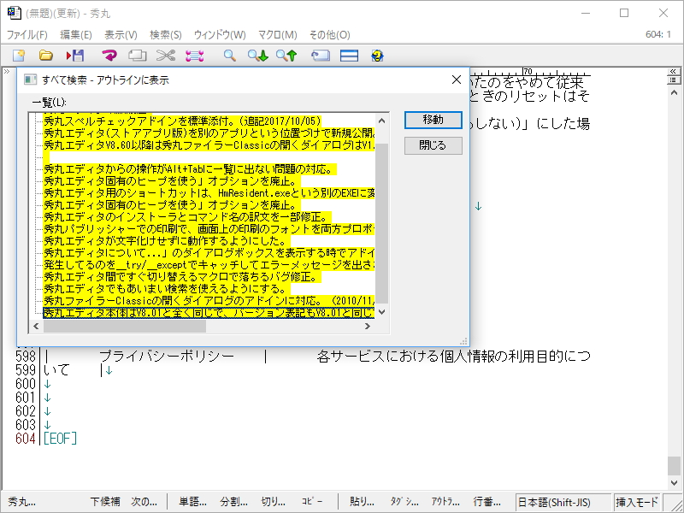The width and height of the screenshot is (684, 513).
Task: Toggle 挿入モード in the status bar
Action: pos(639,504)
